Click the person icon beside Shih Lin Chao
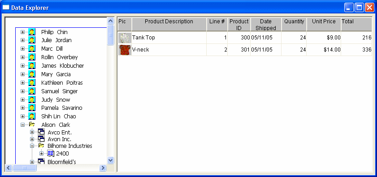 click(32, 117)
